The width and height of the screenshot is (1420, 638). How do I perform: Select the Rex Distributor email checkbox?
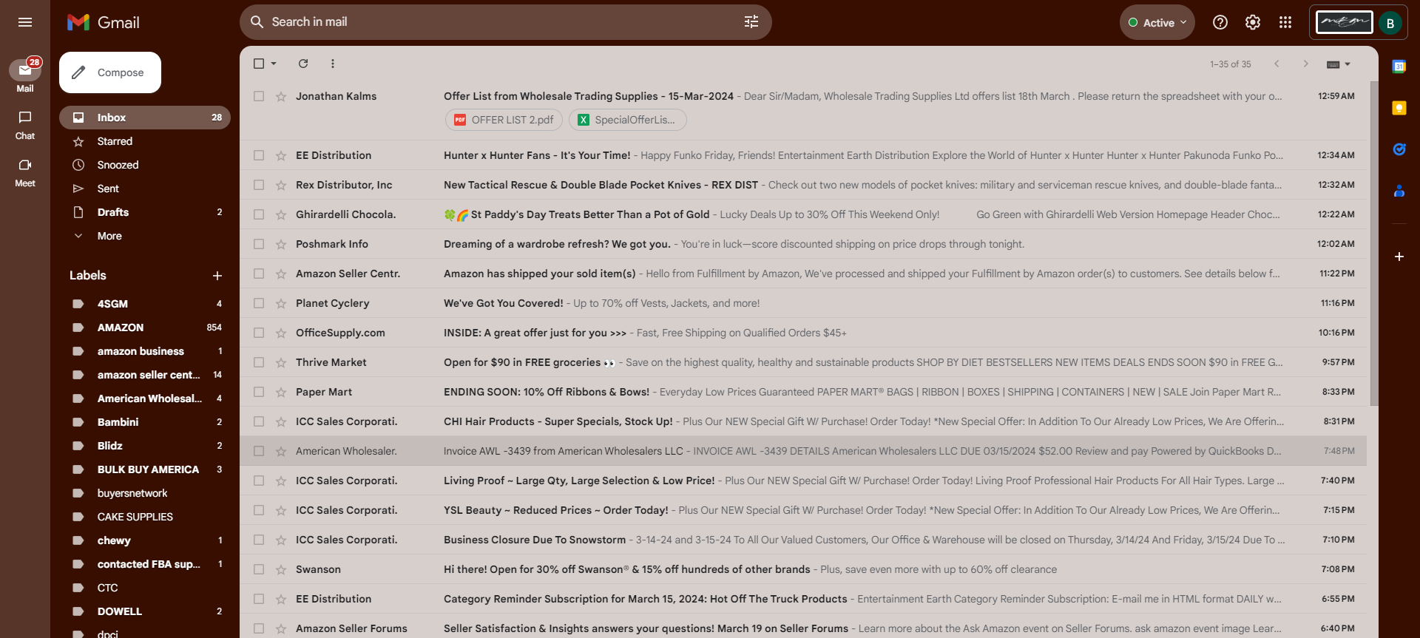259,185
